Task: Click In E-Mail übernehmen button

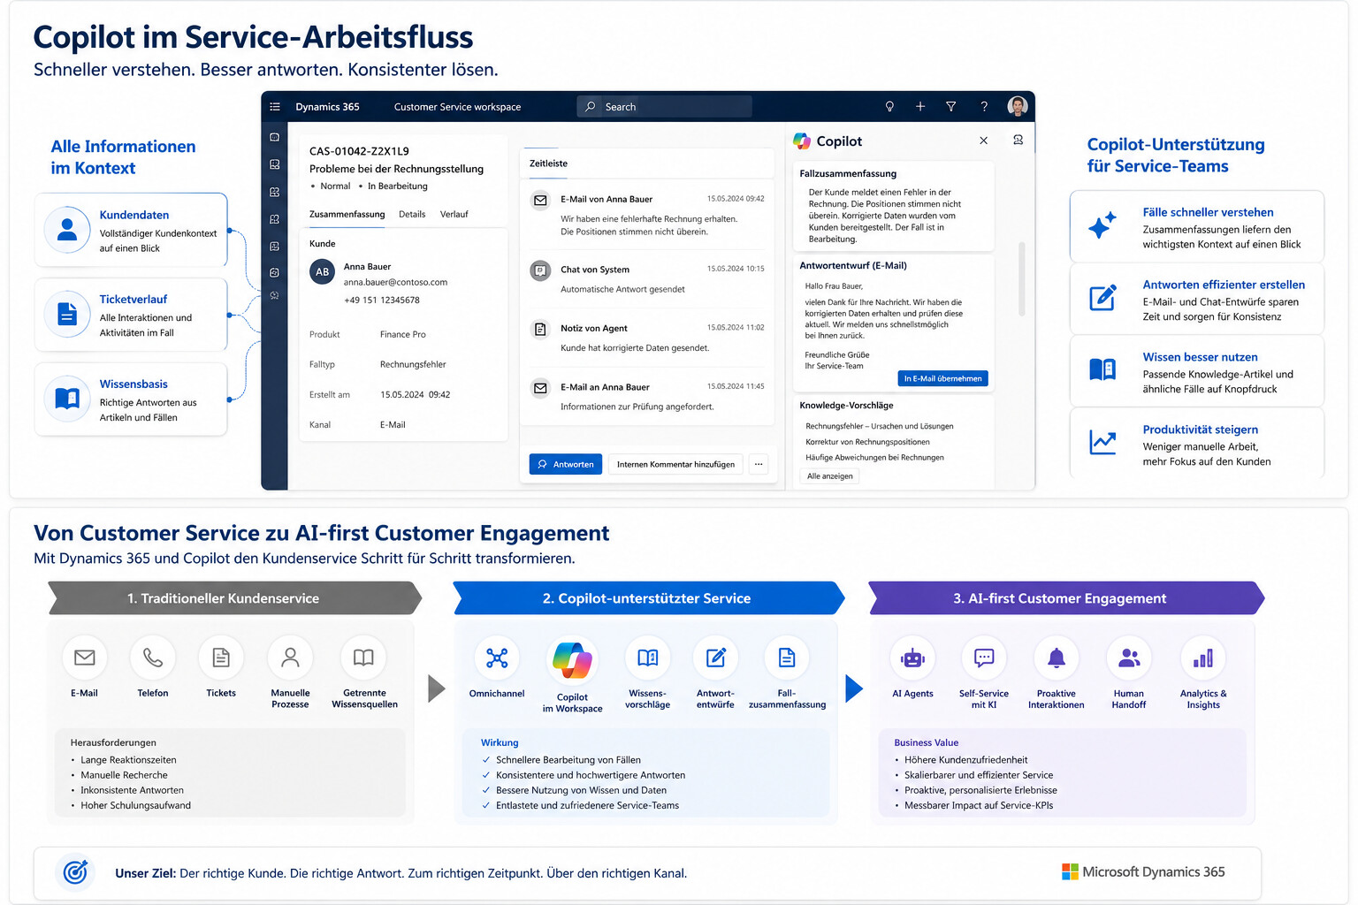Action: [942, 378]
